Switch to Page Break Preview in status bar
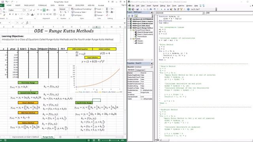Image resolution: width=253 pixels, height=142 pixels. click(99, 140)
